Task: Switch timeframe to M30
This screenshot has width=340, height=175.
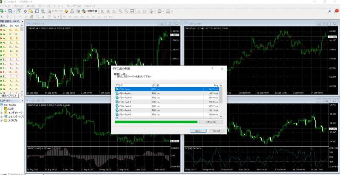Action: pos(82,17)
